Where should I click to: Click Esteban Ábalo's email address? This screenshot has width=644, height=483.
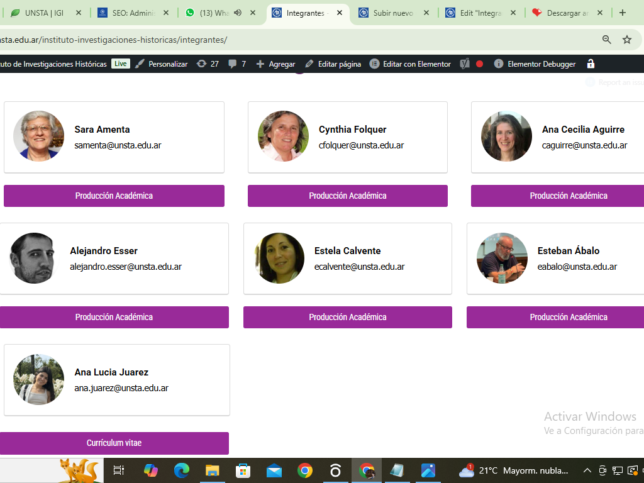[x=577, y=267]
